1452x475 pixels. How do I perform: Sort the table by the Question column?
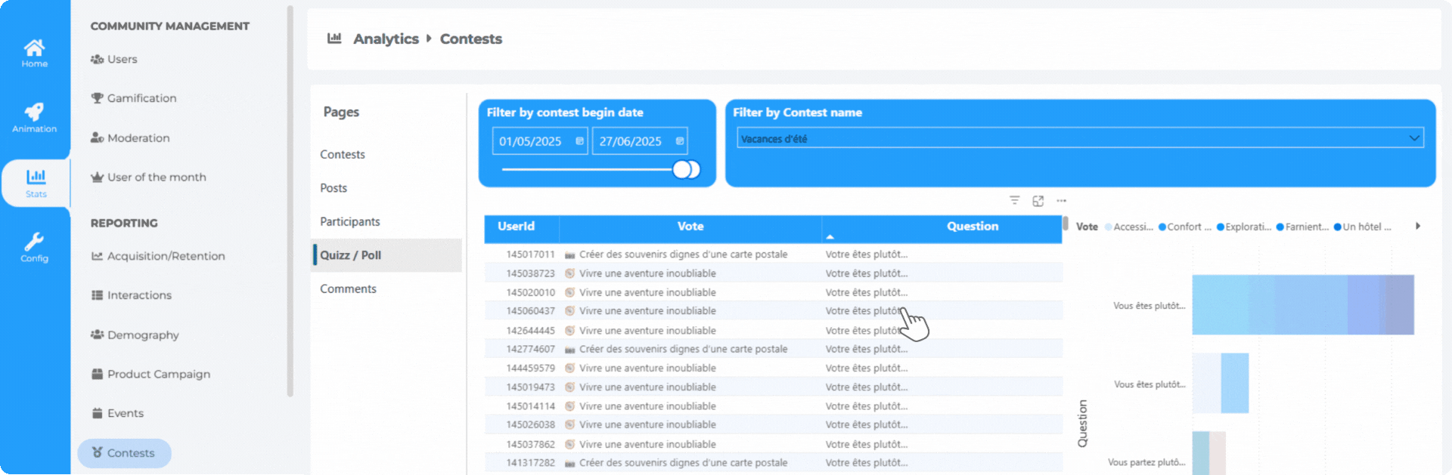point(972,227)
